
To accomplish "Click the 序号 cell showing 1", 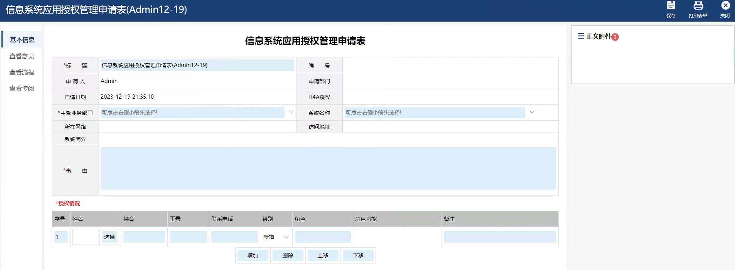I will click(61, 237).
